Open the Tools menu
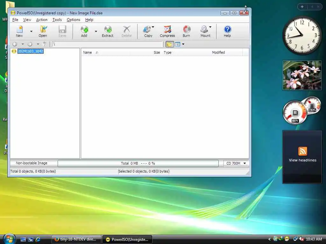The height and width of the screenshot is (244, 326). (x=57, y=20)
